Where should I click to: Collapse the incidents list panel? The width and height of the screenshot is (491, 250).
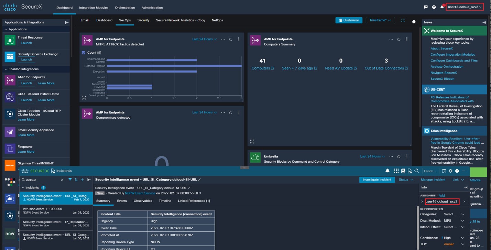click(89, 180)
